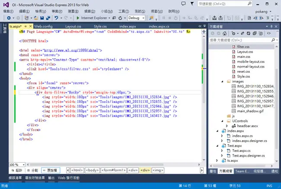Click the Undo arrow icon

coord(56,18)
